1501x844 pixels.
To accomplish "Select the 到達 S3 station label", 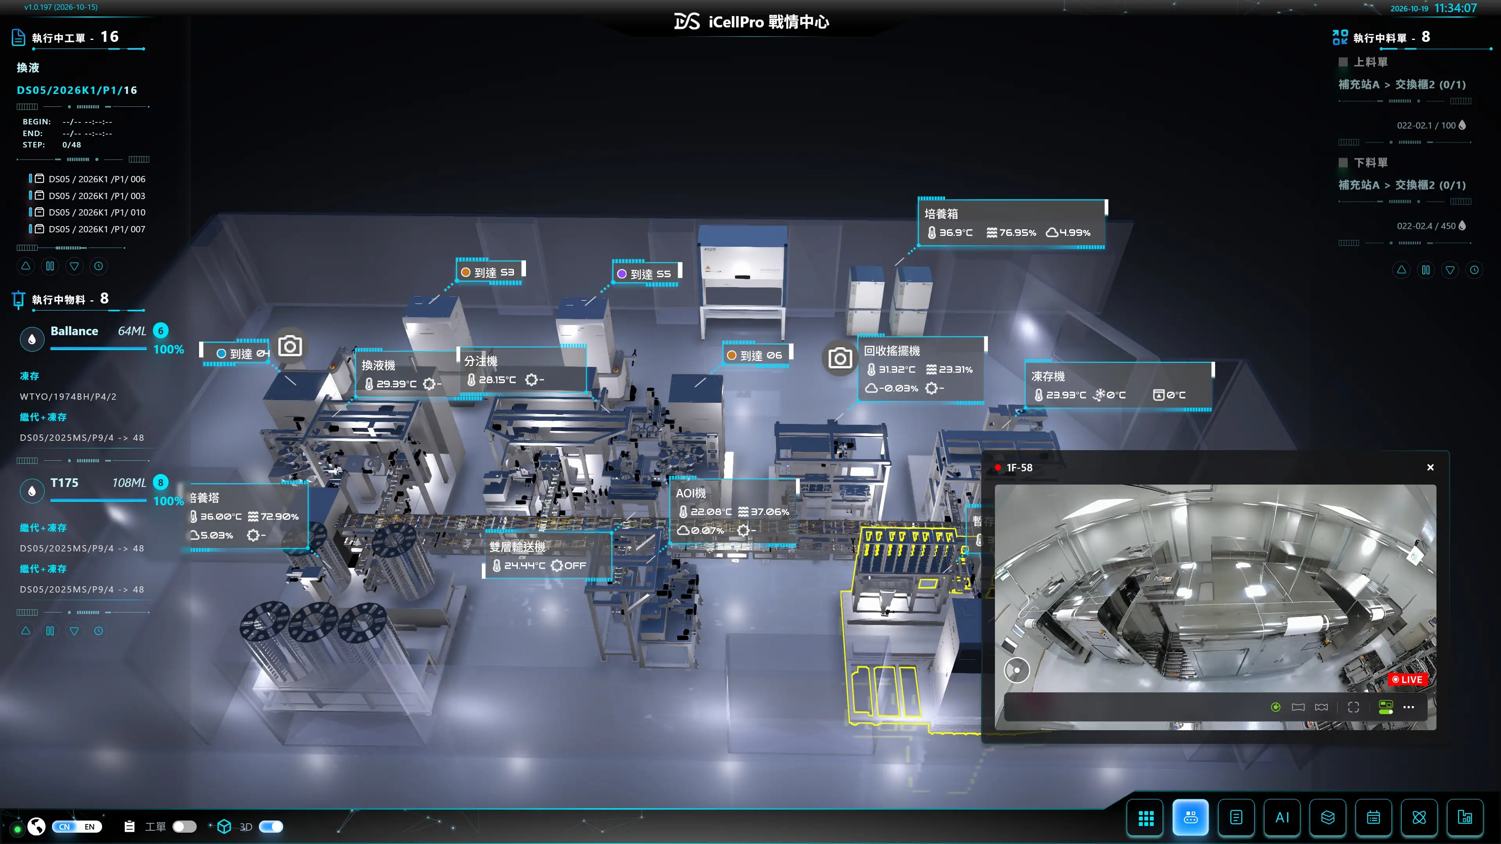I will pyautogui.click(x=490, y=271).
